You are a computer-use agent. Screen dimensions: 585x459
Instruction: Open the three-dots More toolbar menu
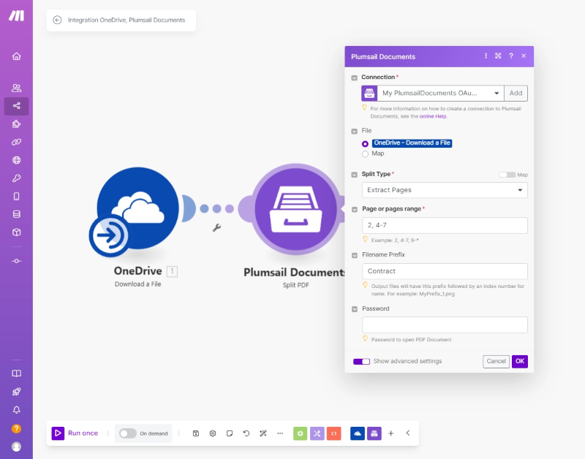pos(280,433)
